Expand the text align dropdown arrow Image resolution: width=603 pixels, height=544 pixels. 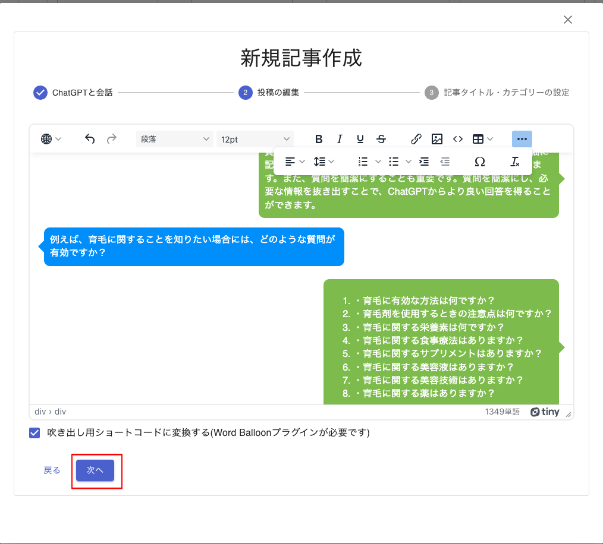tap(302, 162)
